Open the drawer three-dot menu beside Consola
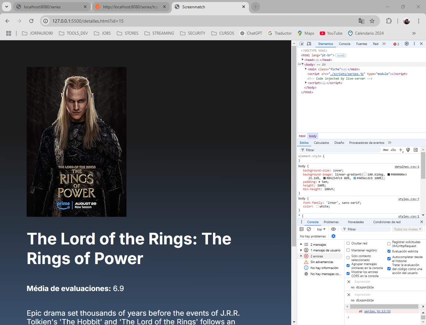426x325 pixels. pos(302,222)
